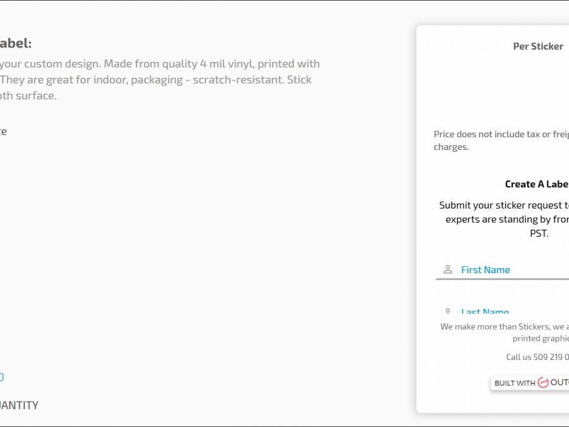
Task: Click the smooth surface description line
Action: click(x=28, y=96)
